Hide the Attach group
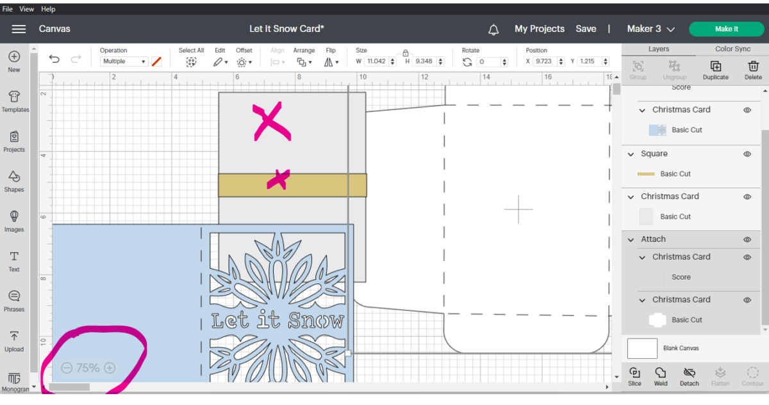This screenshot has width=769, height=405. 747,239
